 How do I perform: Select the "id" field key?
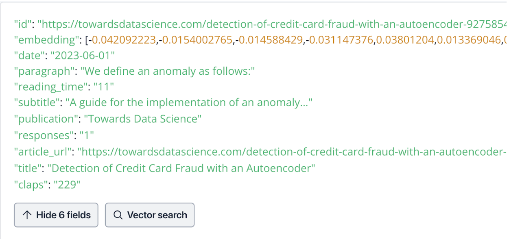(23, 24)
